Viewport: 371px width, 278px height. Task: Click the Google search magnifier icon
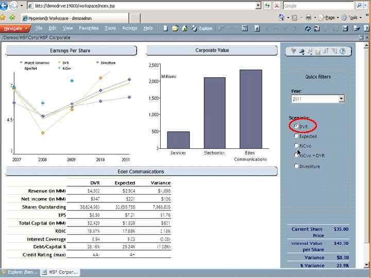point(359,6)
